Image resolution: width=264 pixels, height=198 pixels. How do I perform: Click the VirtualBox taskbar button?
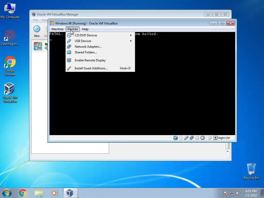click(70, 193)
